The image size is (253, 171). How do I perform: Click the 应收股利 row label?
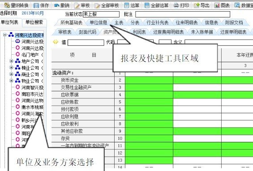(69, 124)
